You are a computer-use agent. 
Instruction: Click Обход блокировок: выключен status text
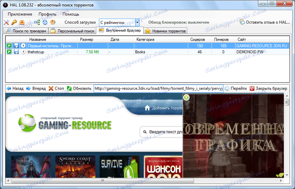[178, 22]
